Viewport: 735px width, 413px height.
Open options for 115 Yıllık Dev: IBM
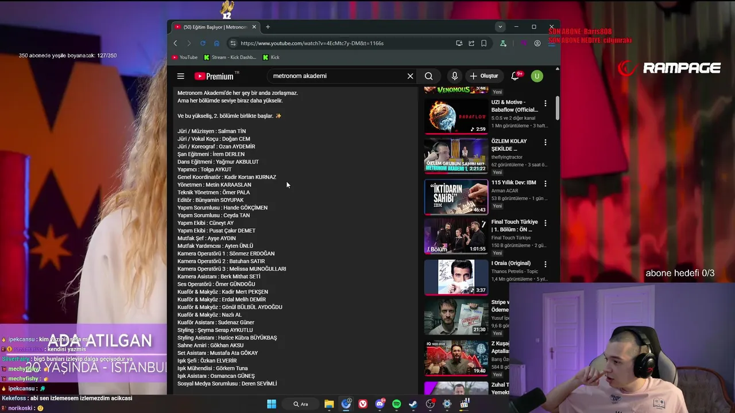[x=546, y=184]
